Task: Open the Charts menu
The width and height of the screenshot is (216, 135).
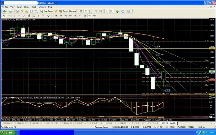Action: [27, 7]
